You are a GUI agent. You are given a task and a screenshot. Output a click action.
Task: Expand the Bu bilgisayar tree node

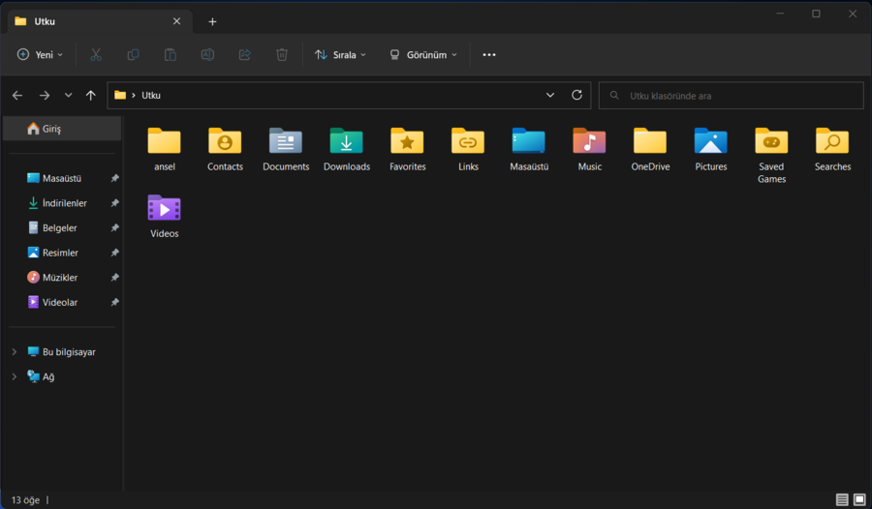[15, 352]
